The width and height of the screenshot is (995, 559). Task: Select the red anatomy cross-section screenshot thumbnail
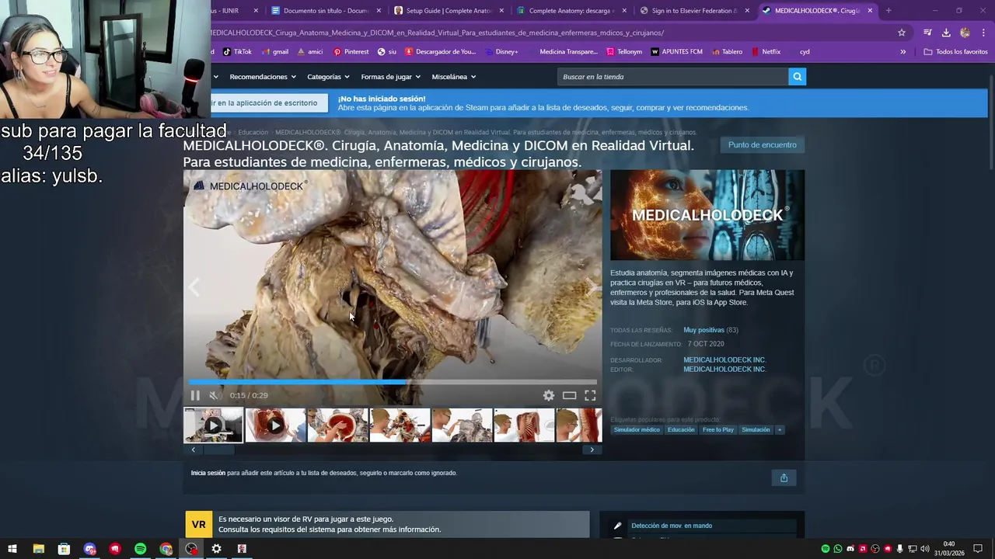click(x=337, y=425)
